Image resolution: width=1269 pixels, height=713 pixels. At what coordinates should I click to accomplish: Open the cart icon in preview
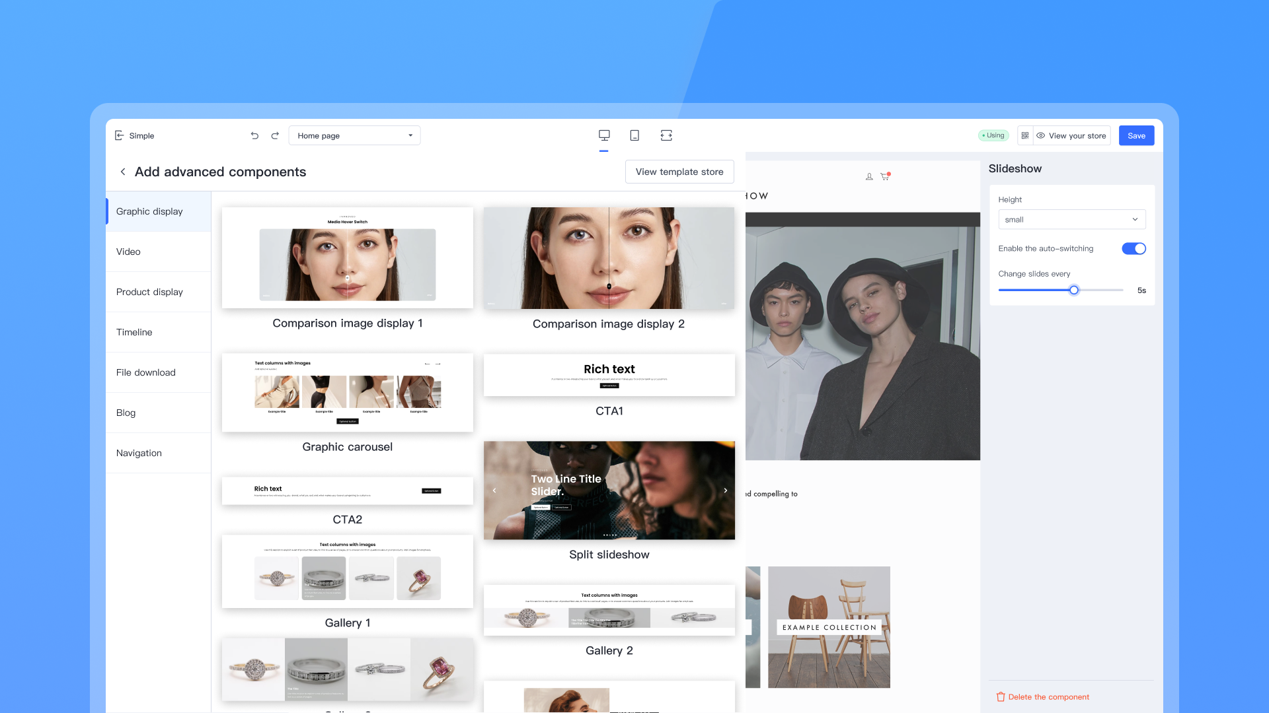(885, 176)
